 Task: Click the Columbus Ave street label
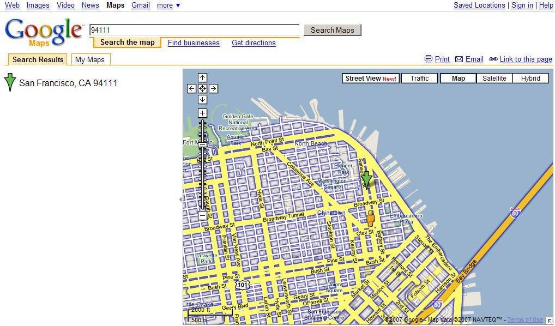click(x=300, y=174)
